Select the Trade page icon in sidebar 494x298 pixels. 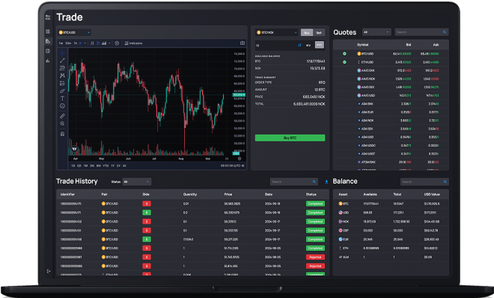48,41
